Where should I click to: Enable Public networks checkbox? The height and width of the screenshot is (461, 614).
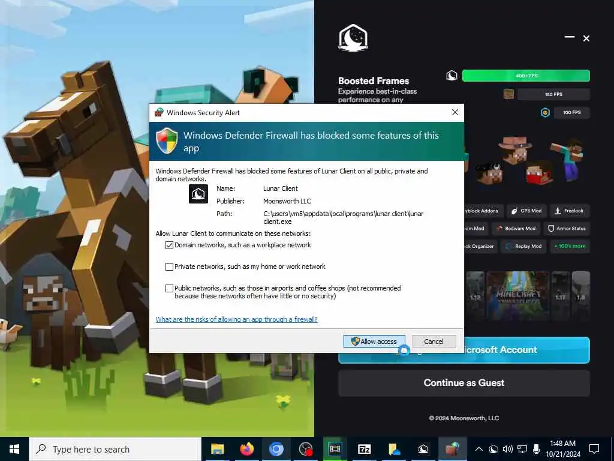169,288
